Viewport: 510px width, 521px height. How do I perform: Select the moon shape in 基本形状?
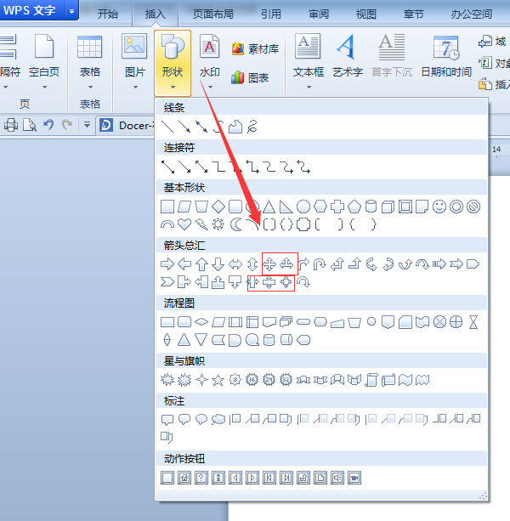pyautogui.click(x=235, y=224)
